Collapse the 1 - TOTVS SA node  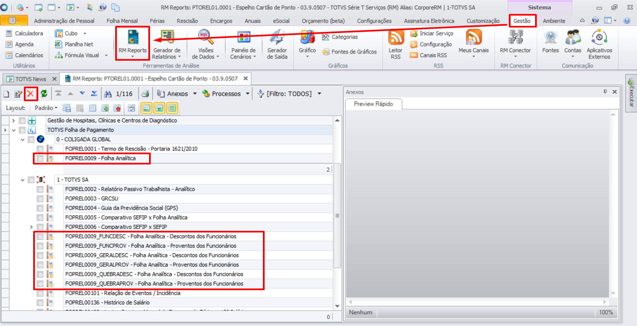(23, 180)
